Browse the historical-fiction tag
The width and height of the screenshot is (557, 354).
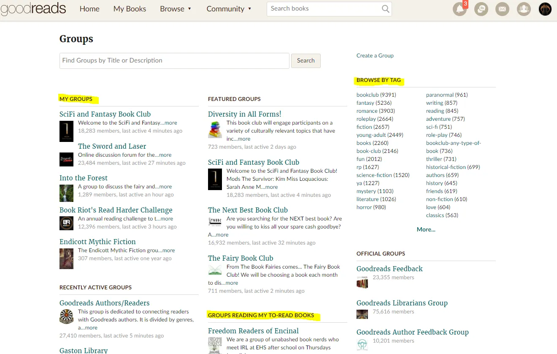[x=446, y=167]
